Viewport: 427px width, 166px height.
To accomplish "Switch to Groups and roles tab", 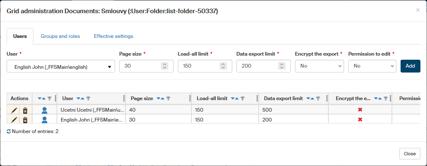I will click(x=60, y=36).
